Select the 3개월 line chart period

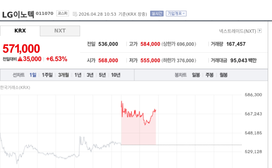(63, 75)
